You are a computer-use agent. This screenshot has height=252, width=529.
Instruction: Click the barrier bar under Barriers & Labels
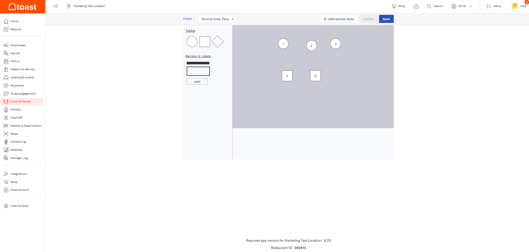coord(198,63)
